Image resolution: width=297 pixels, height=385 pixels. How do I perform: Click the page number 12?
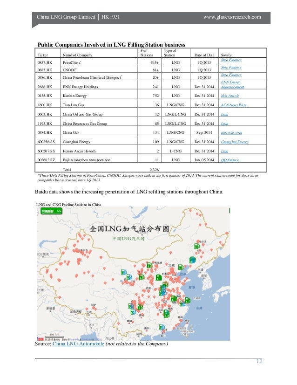[x=259, y=361]
